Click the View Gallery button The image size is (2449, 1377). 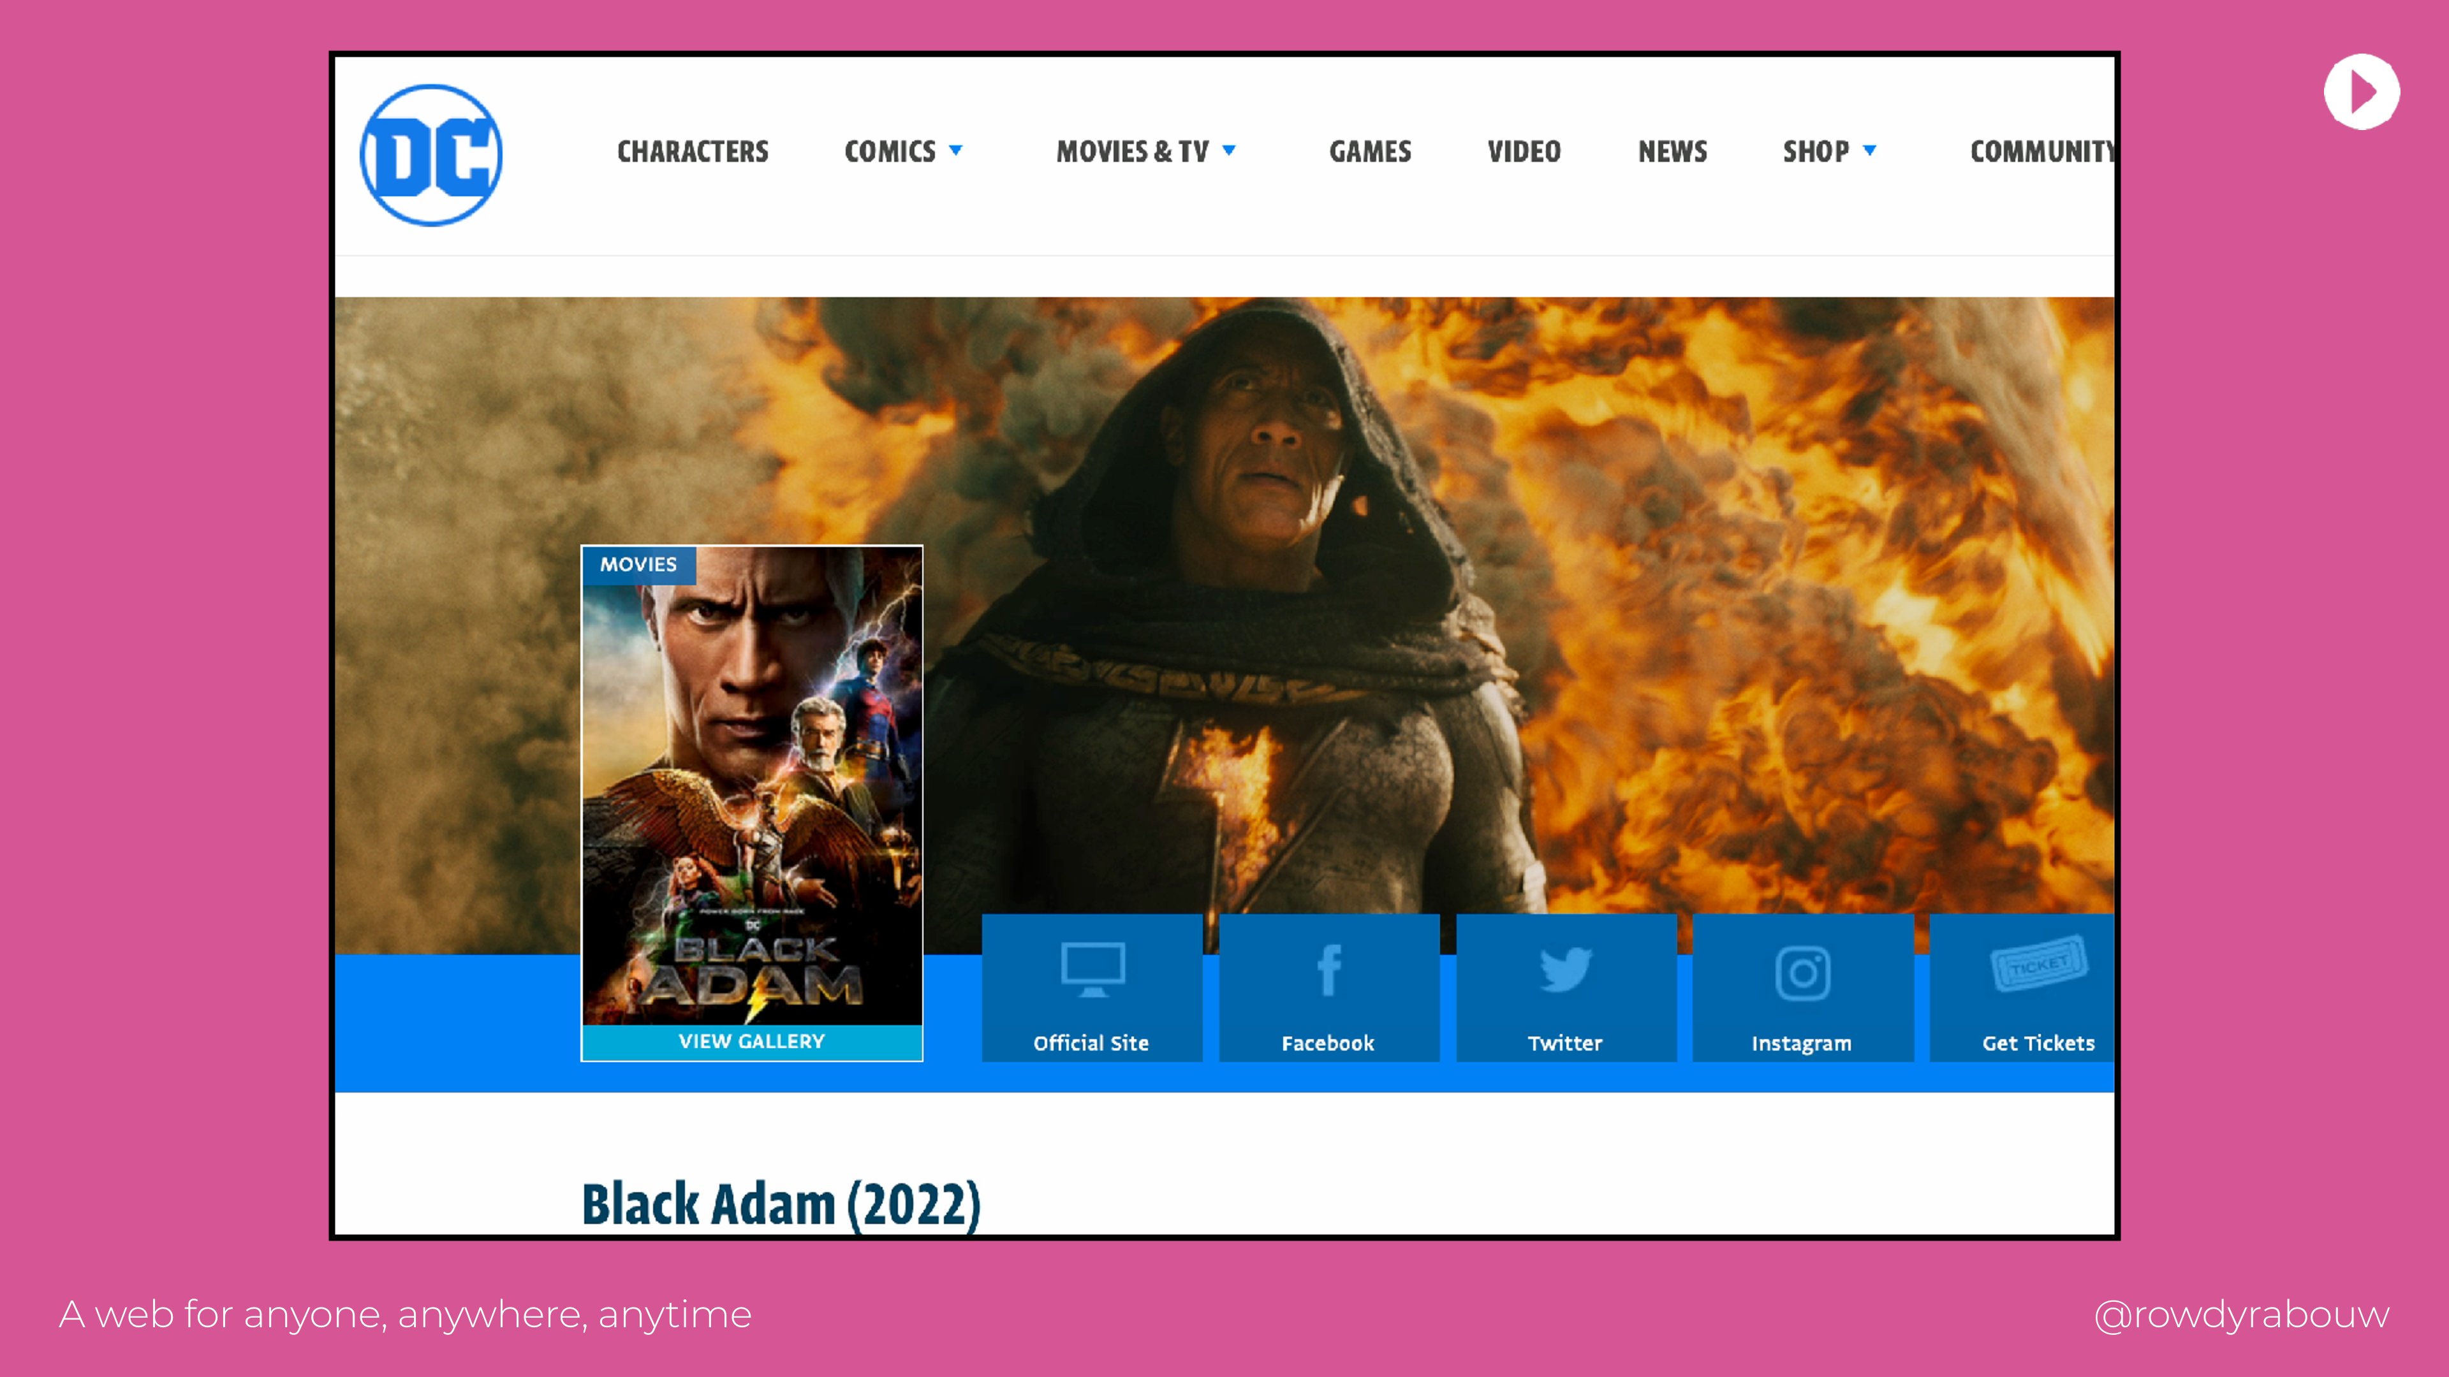pos(751,1042)
